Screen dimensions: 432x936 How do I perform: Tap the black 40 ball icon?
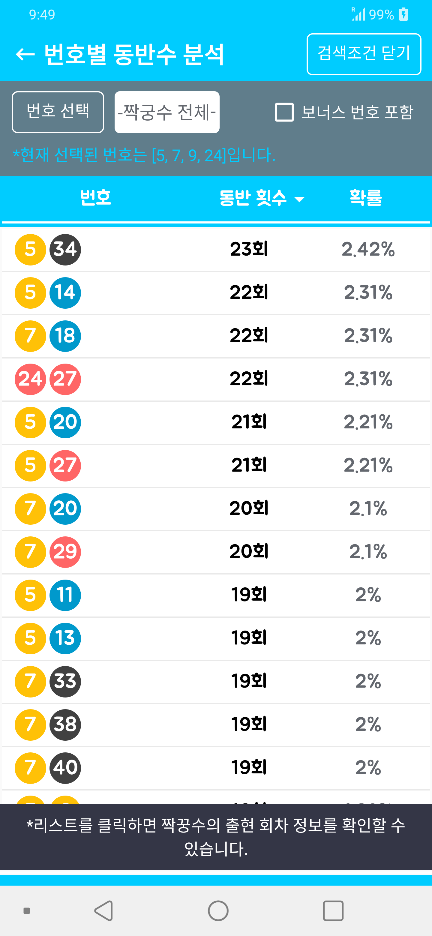(65, 768)
